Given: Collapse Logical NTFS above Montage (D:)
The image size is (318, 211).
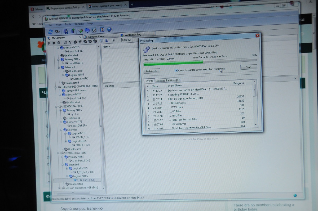Looking at the screenshot, I should 63,75.
